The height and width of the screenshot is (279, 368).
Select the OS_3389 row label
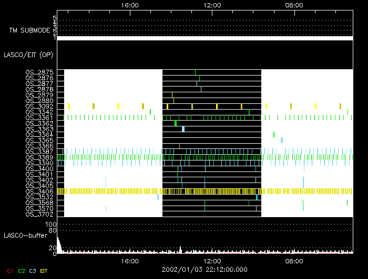pos(39,157)
